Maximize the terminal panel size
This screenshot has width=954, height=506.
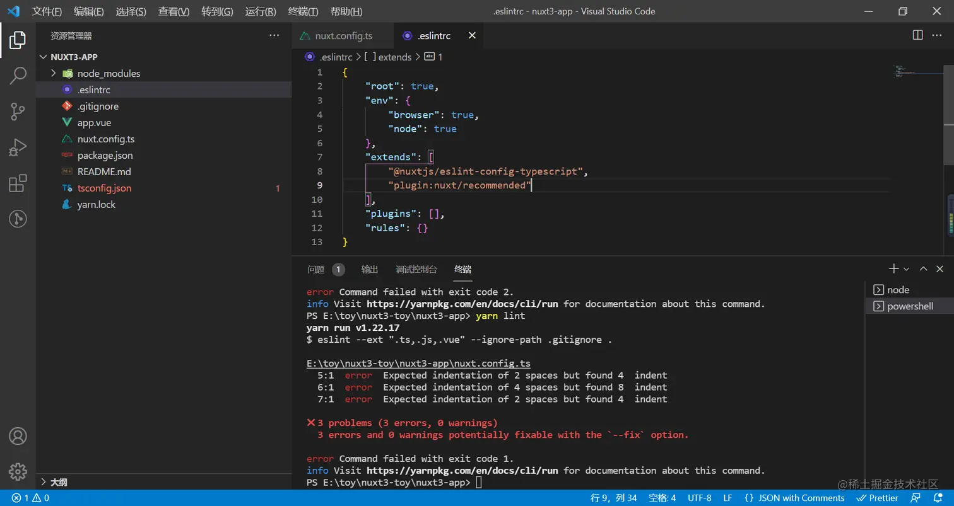click(923, 269)
